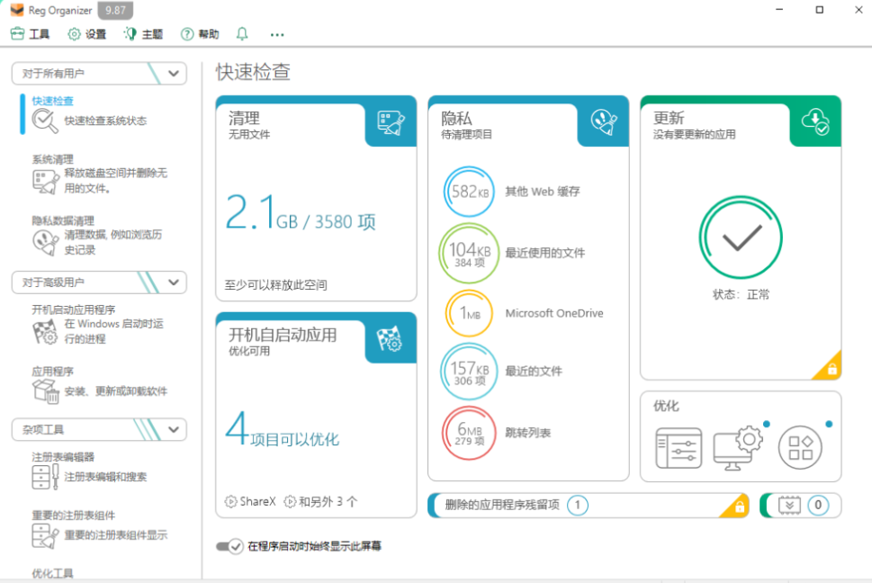This screenshot has height=583, width=872.
Task: Open the three-dot more options menu
Action: 277,34
